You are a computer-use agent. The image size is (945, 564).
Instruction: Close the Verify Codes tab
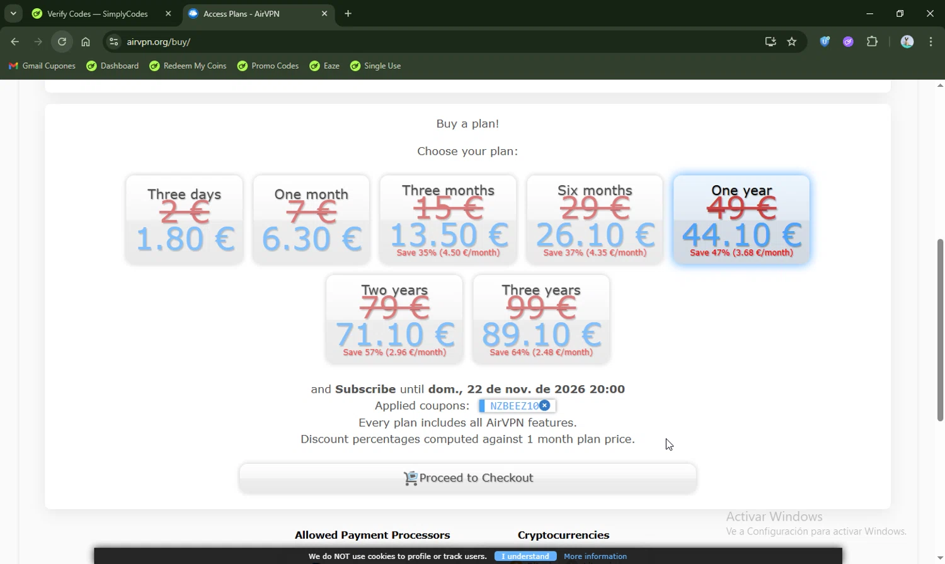point(168,13)
